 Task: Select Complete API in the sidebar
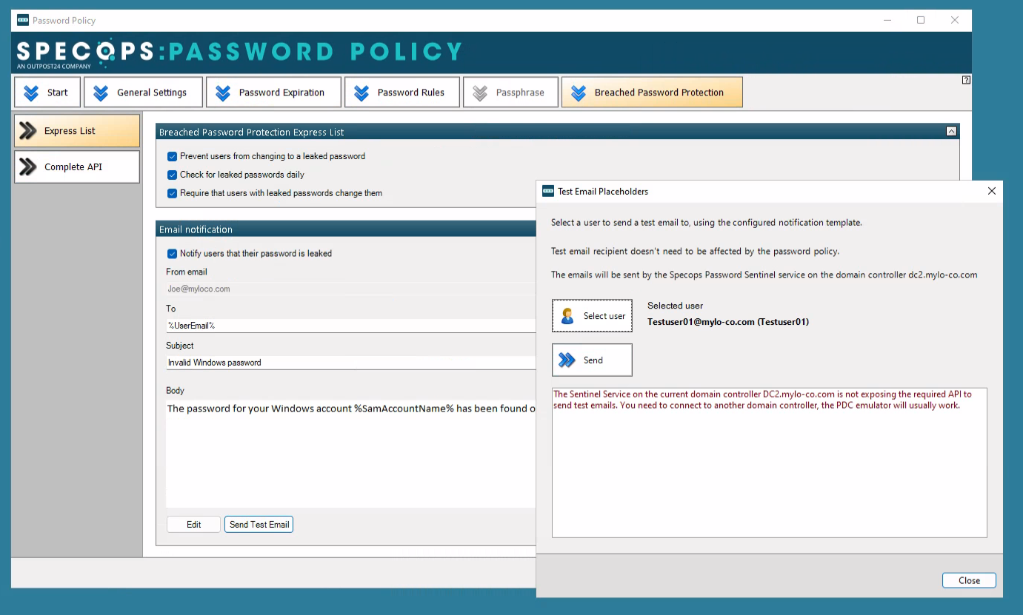click(x=77, y=167)
